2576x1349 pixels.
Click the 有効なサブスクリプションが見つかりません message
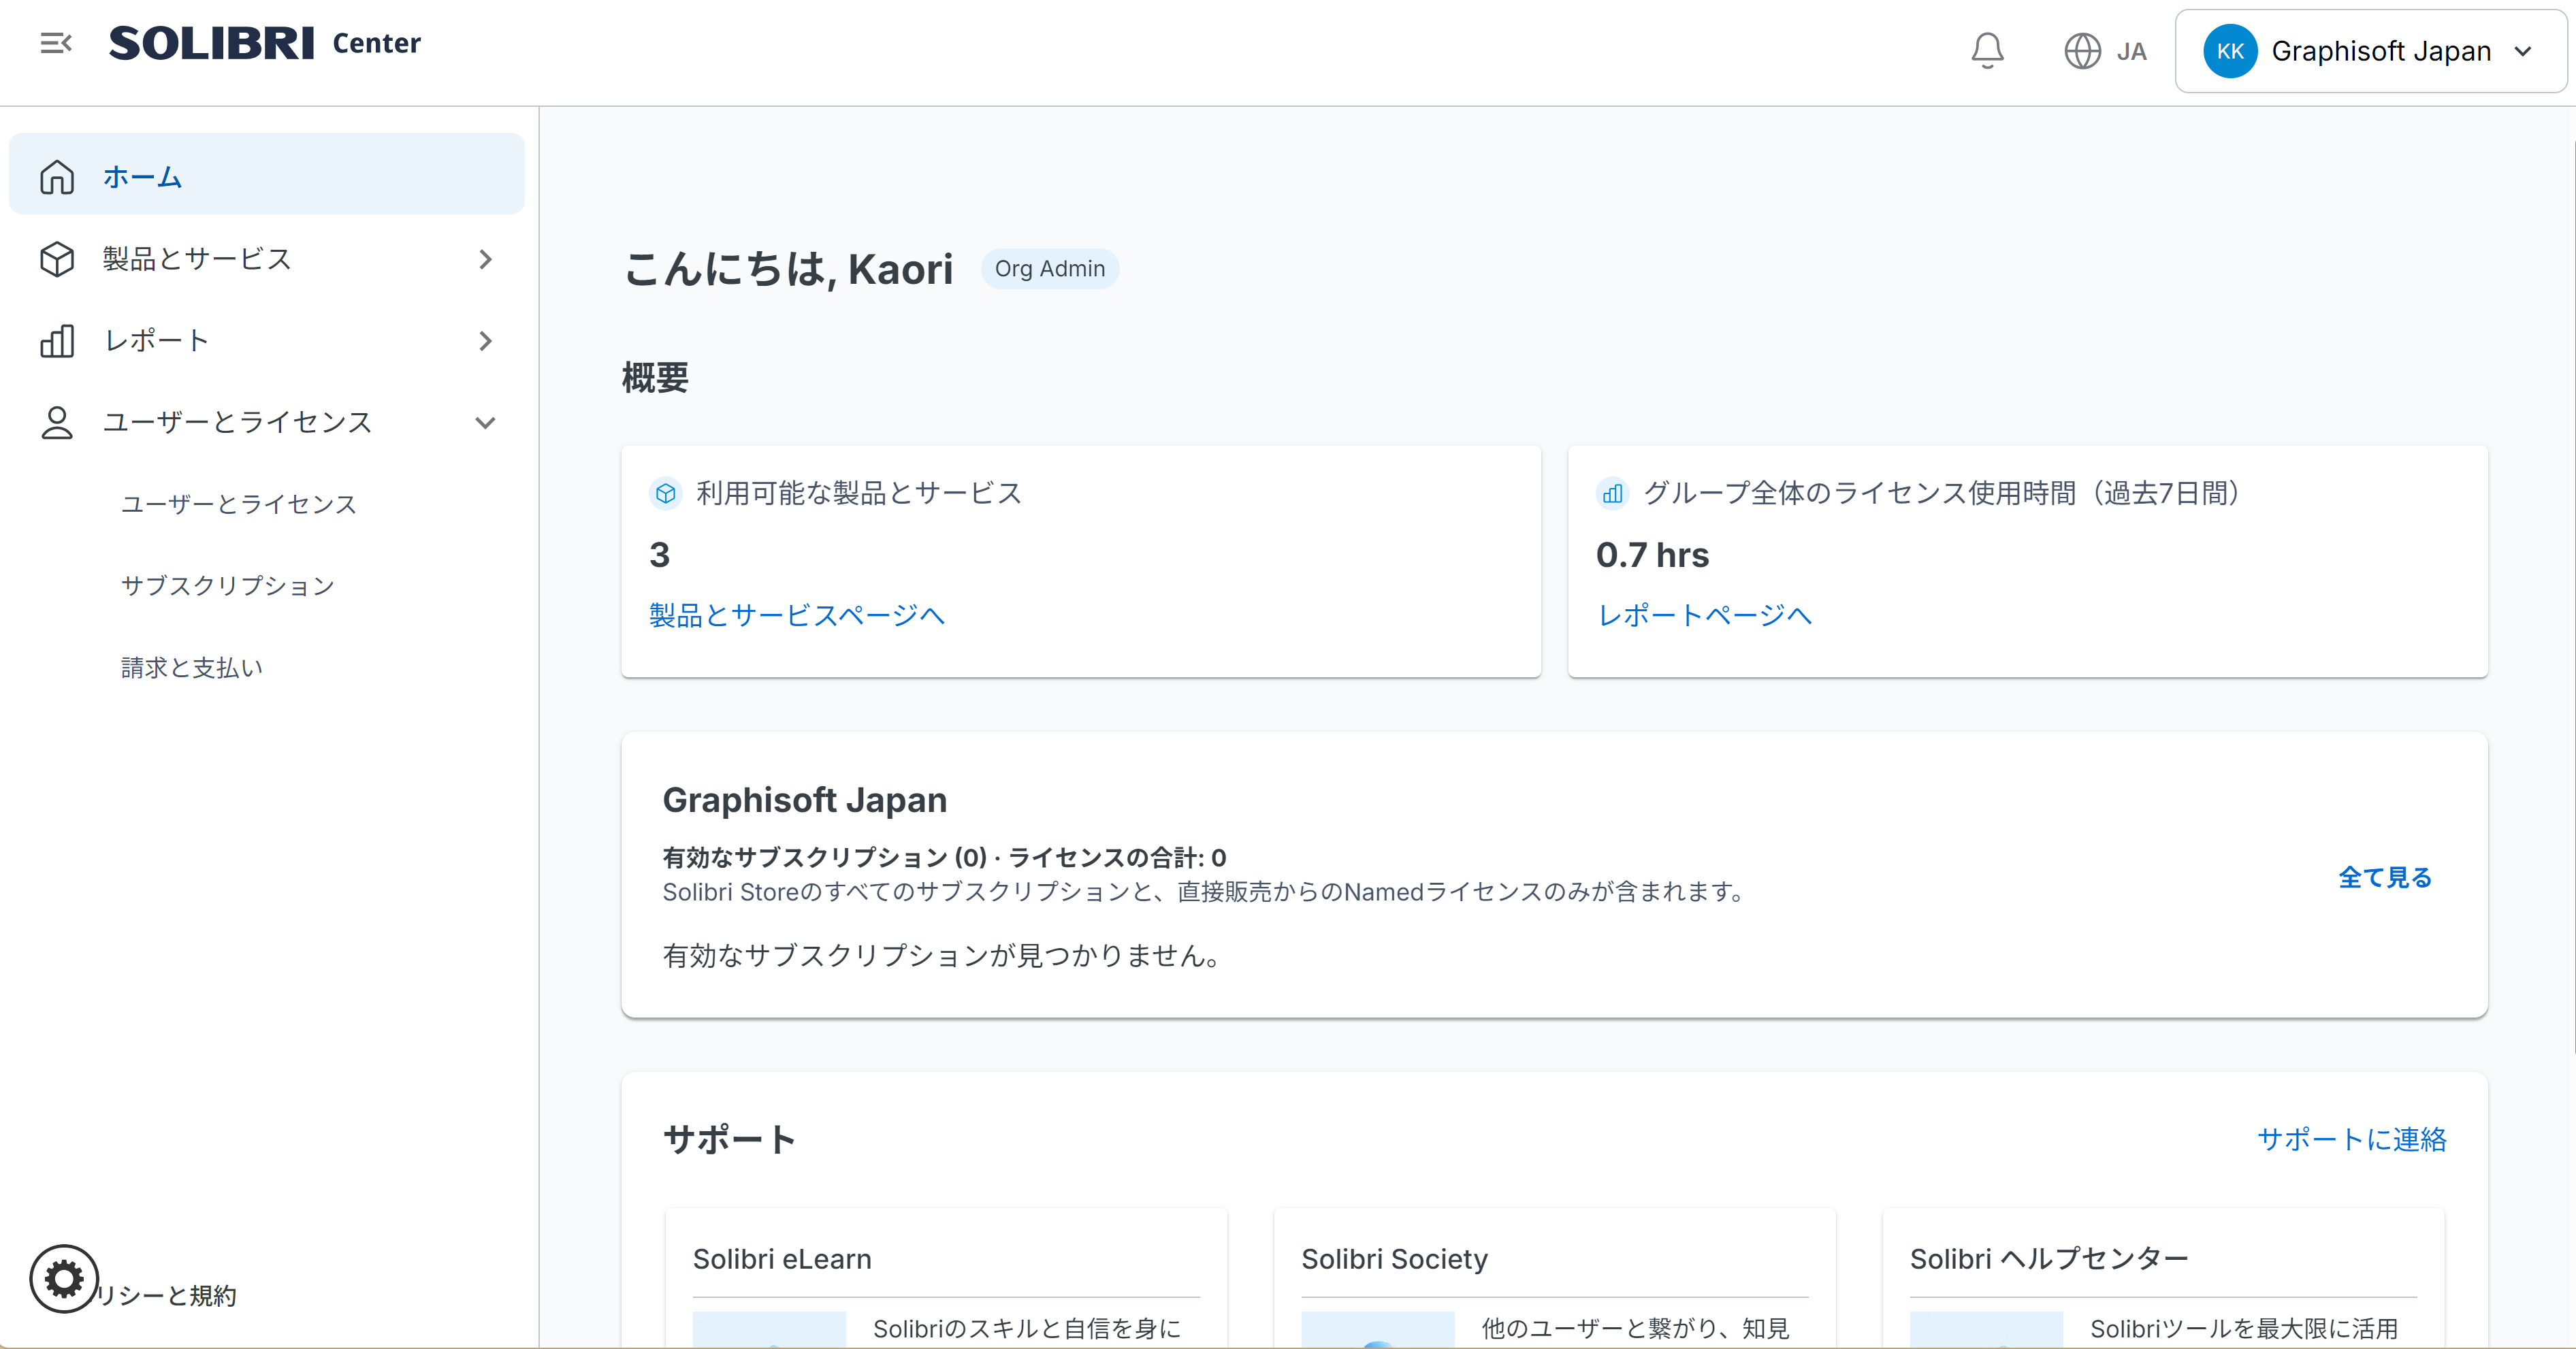942,956
